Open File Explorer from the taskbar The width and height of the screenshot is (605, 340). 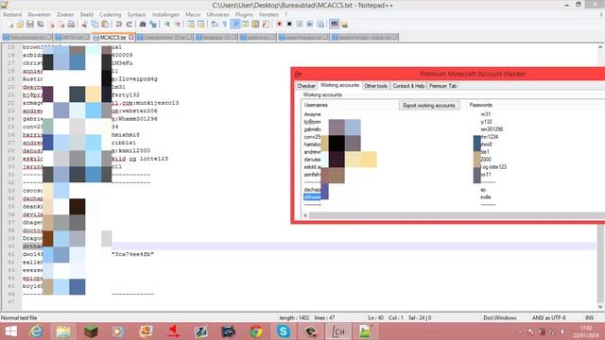click(63, 331)
